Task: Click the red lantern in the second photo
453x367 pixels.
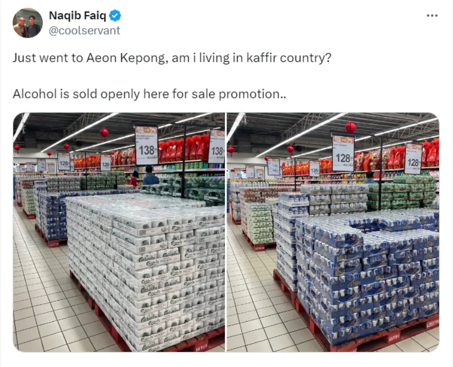Action: [350, 127]
